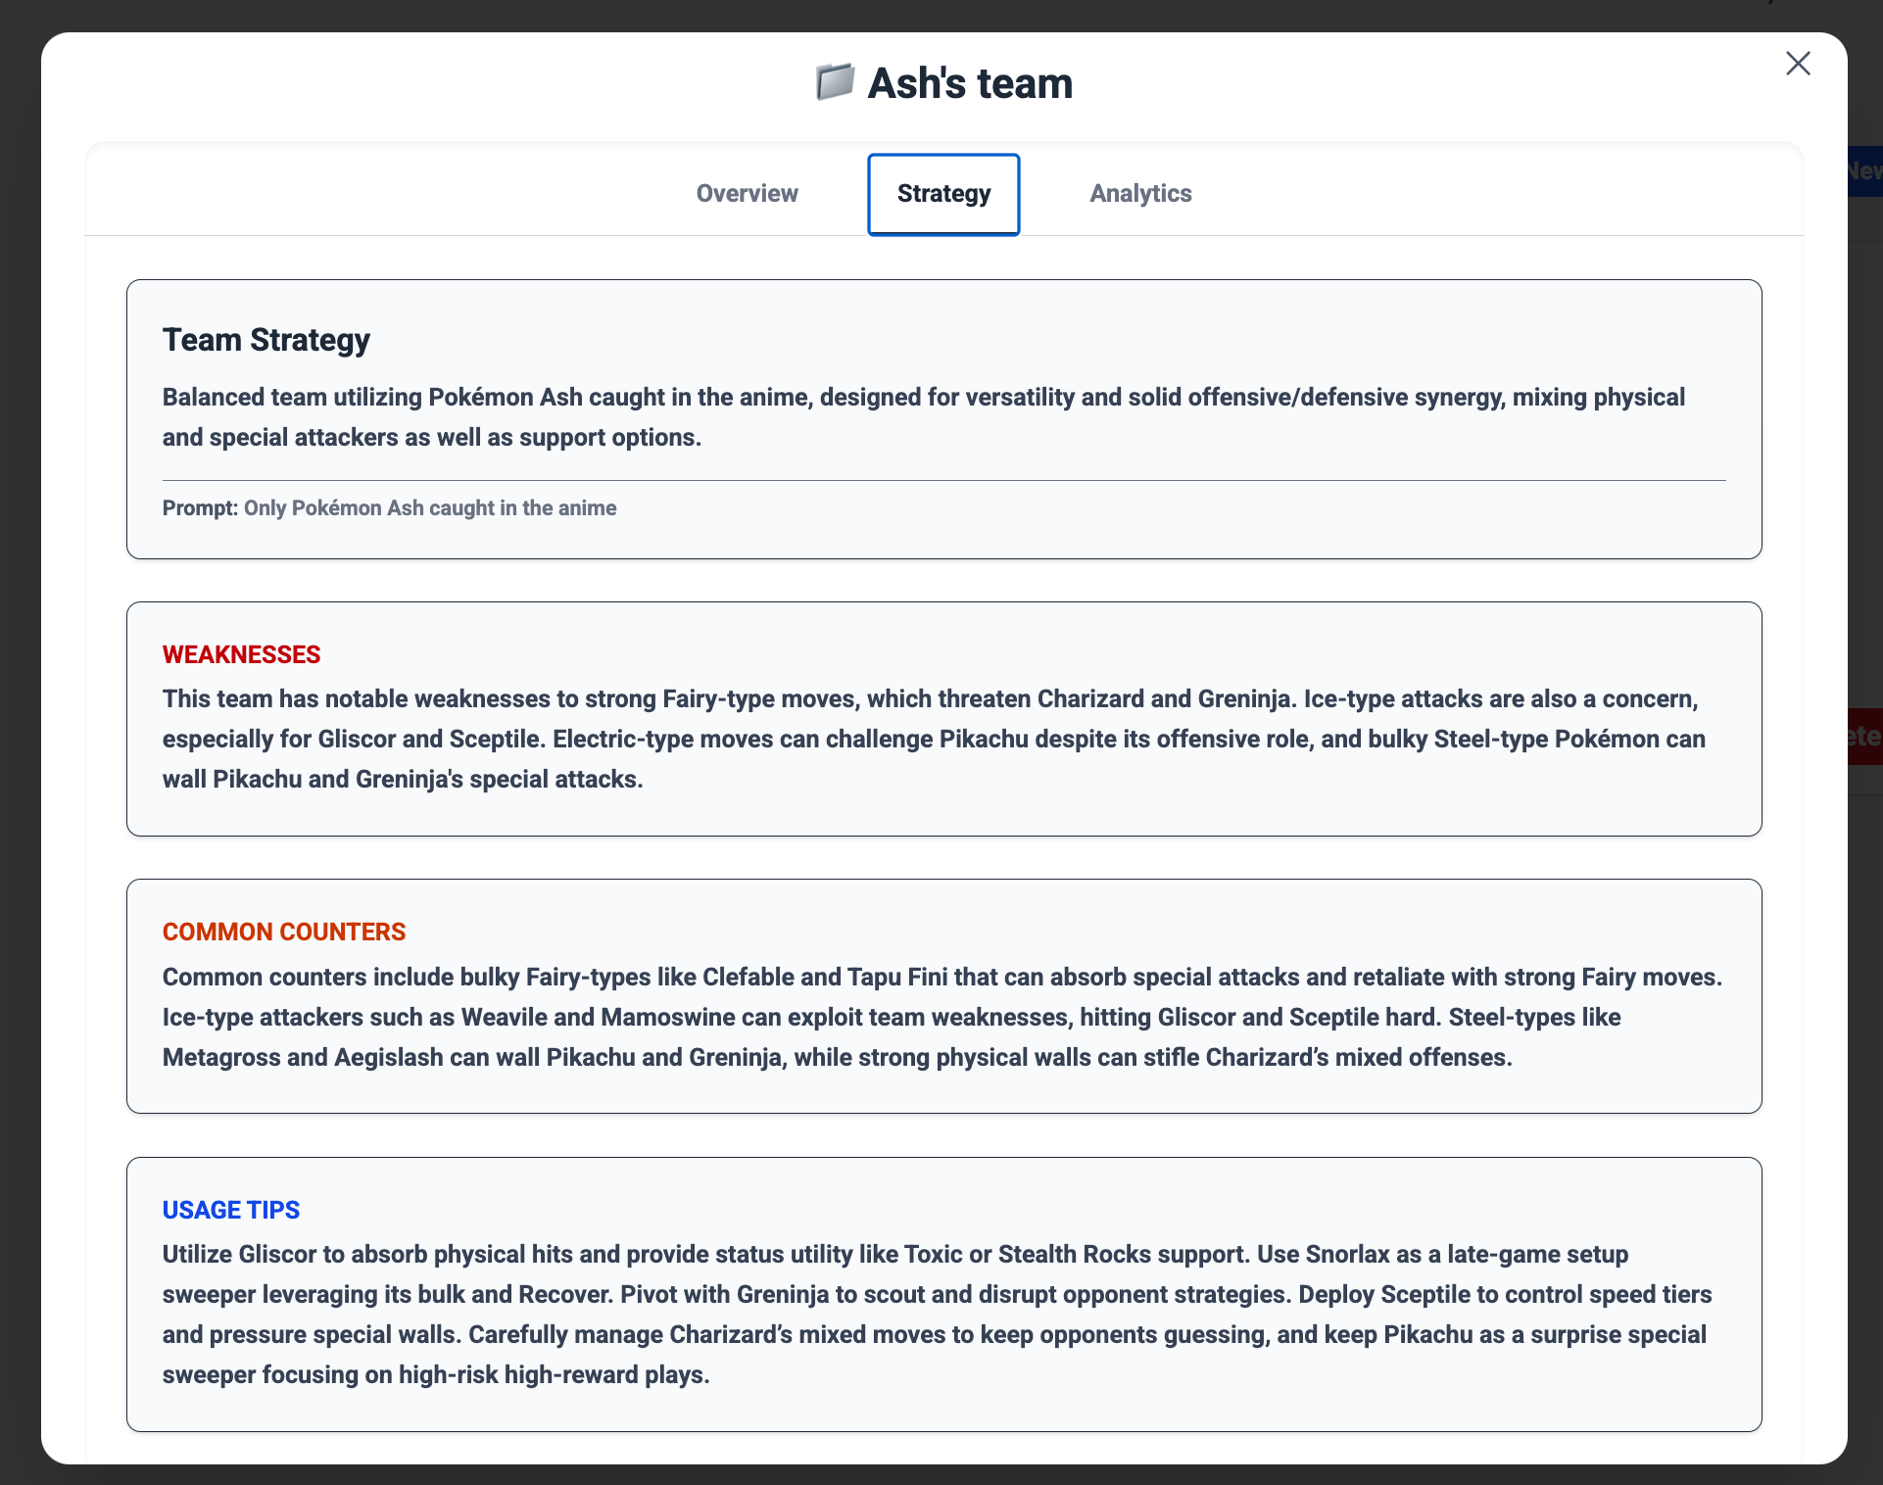
Task: Click the partially hidden red Delete button
Action: 1865,737
